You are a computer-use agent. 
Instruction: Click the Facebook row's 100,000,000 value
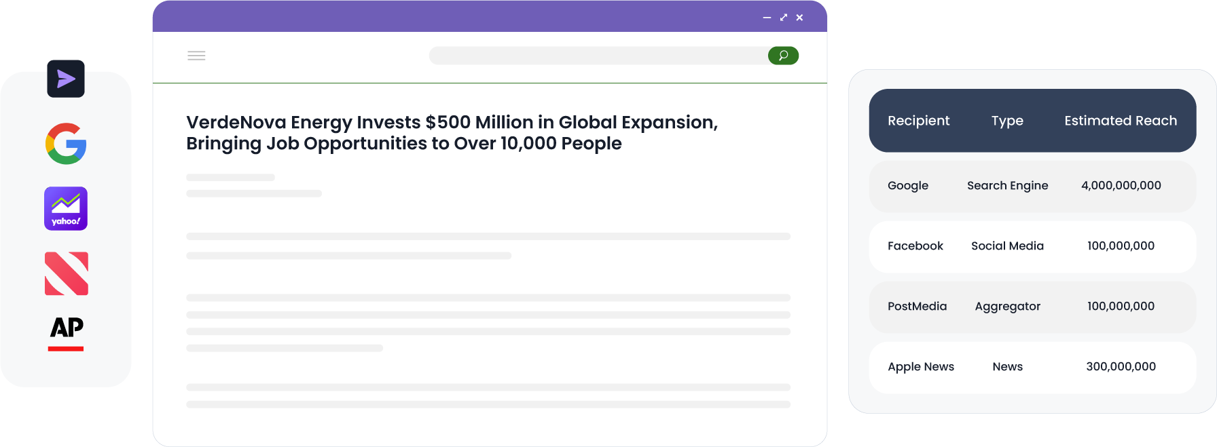[1121, 246]
